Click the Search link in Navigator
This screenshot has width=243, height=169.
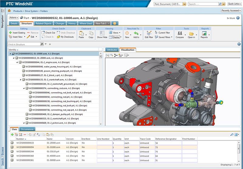point(2,161)
